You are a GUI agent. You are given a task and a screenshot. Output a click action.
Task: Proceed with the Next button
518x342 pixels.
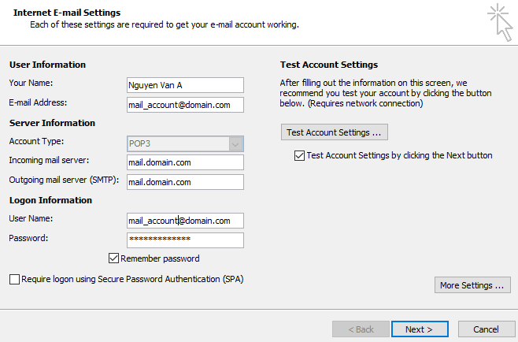(420, 329)
